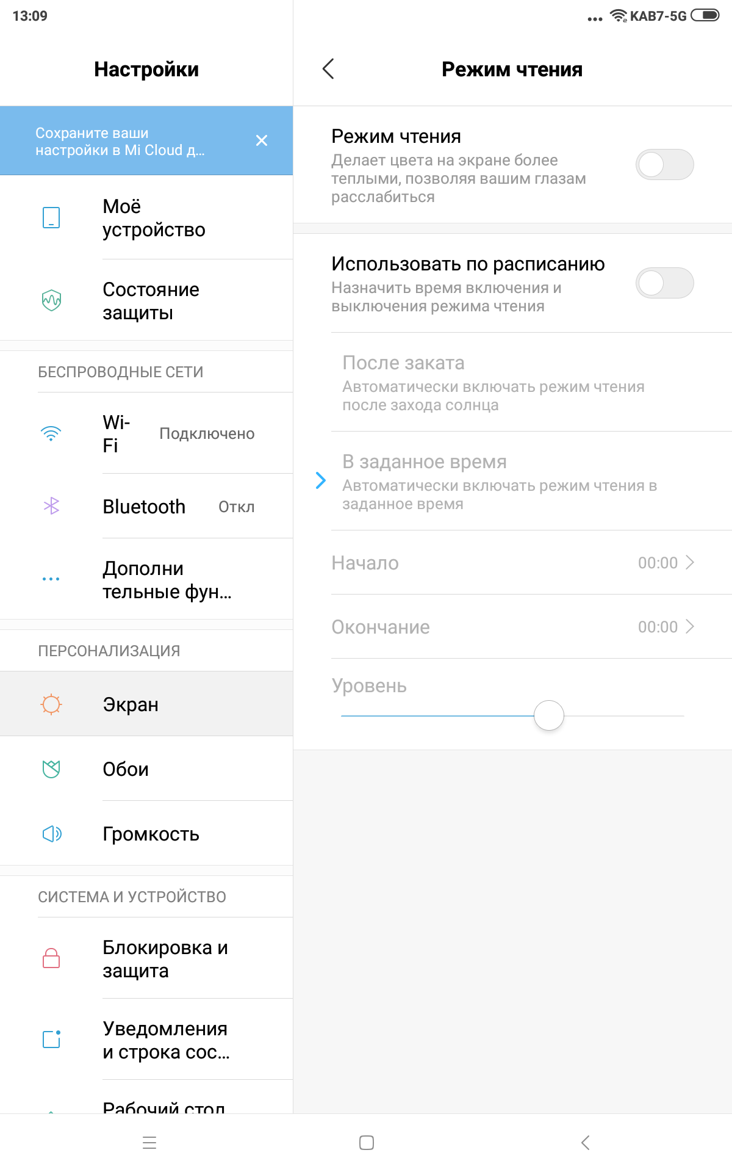
Task: Dismiss the Mi Cloud banner
Action: [262, 140]
